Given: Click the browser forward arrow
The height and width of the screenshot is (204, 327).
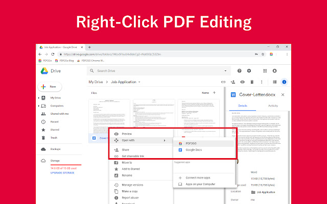Looking at the screenshot, I should click(46, 55).
